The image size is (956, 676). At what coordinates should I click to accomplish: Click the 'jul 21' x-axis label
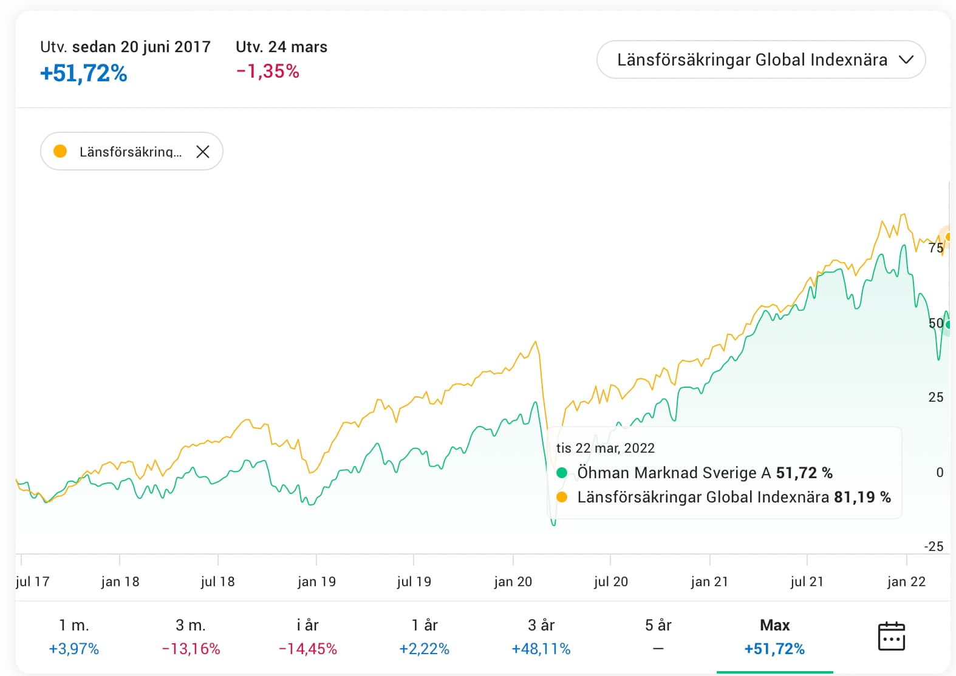coord(807,581)
